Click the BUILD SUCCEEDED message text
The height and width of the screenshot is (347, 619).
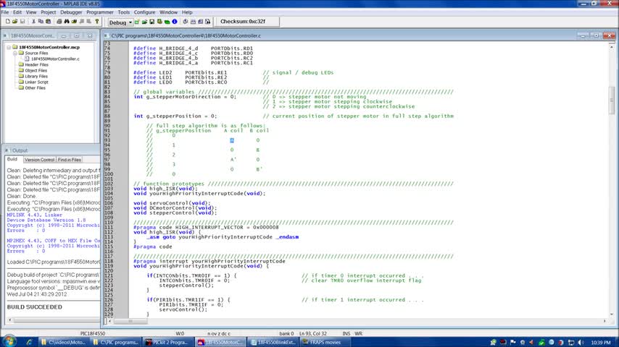(x=34, y=307)
